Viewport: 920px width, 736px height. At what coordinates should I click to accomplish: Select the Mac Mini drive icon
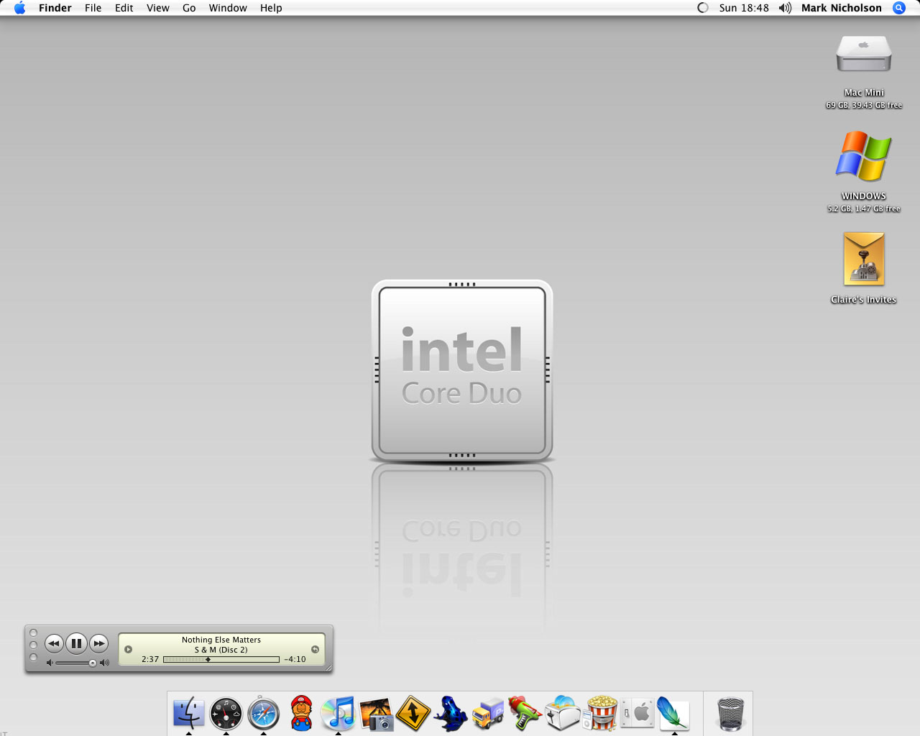(x=864, y=54)
